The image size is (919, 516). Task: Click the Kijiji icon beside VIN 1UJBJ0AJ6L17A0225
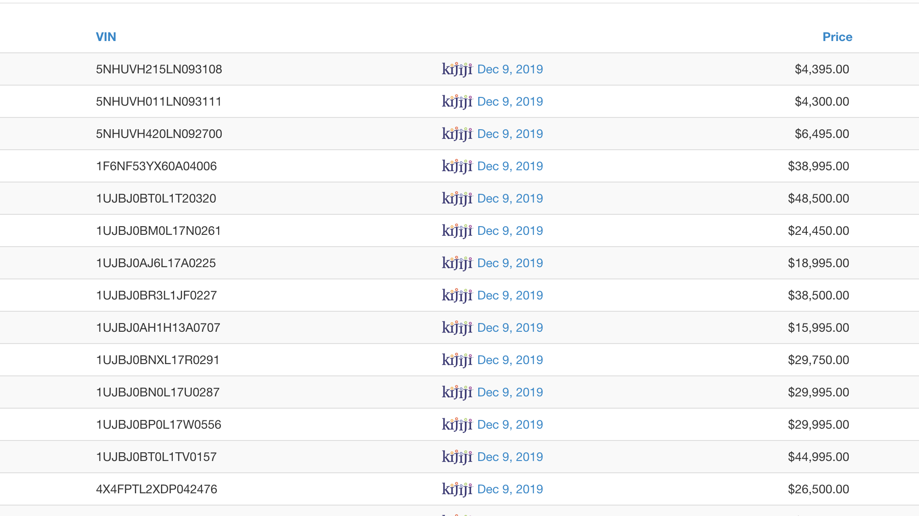456,263
